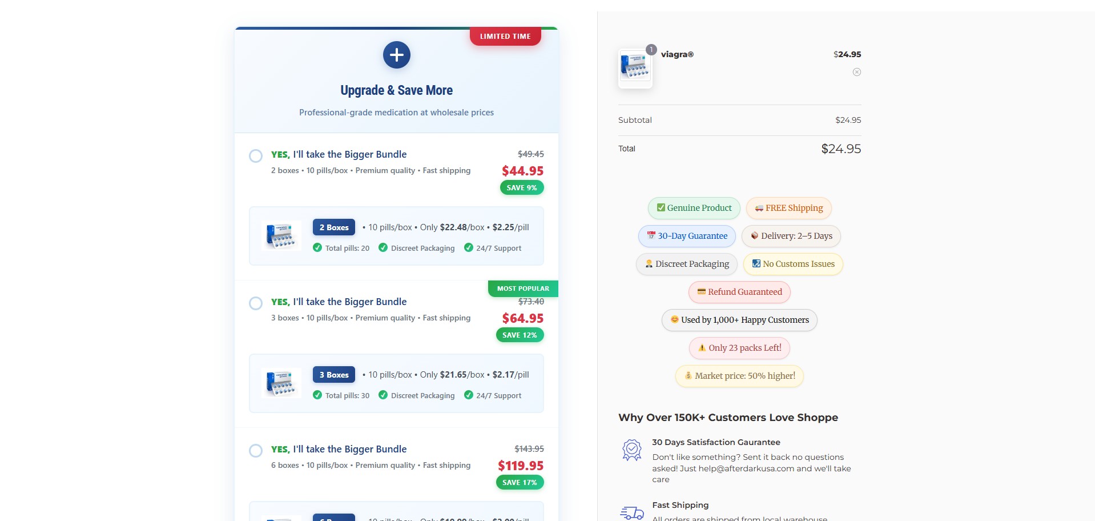Click the 30-Day Guarantee badge
The width and height of the screenshot is (1095, 521).
click(x=687, y=236)
